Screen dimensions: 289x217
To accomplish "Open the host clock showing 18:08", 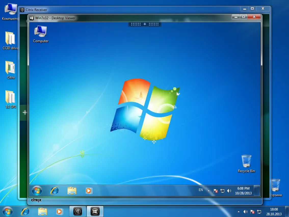I will [274, 212].
